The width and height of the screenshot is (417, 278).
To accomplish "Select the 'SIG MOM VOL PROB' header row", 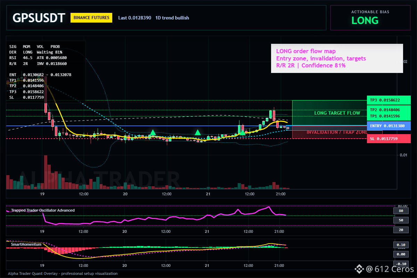I will click(x=34, y=46).
